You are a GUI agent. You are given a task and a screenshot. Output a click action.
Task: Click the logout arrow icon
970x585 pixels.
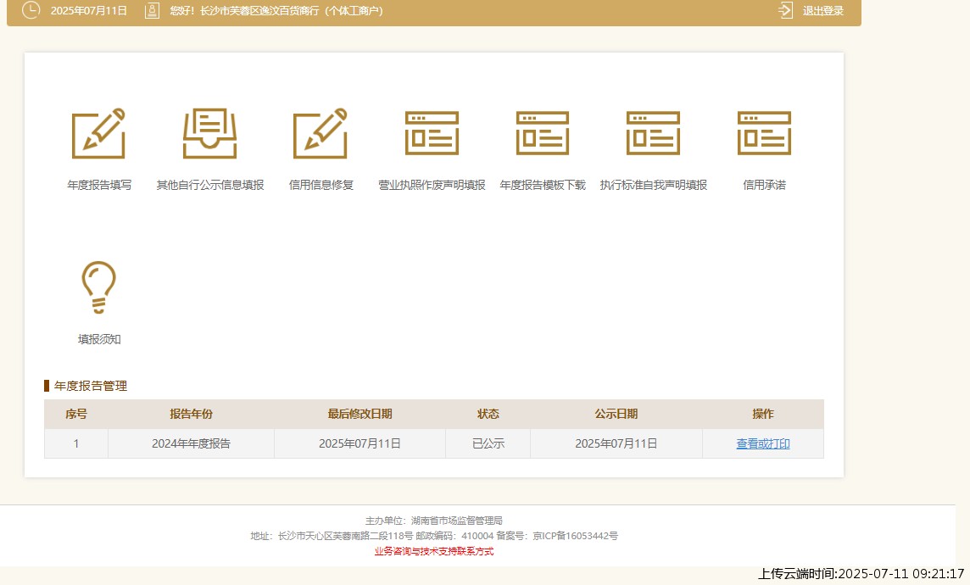[786, 10]
